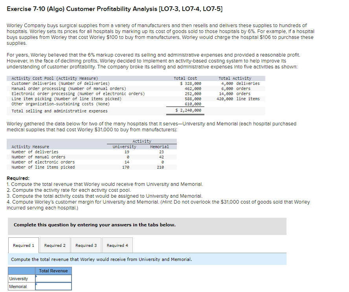Click the Activity Measure header in second table

[x=30, y=147]
